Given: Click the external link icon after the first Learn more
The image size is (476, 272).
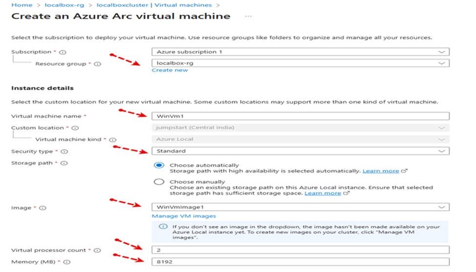Looking at the screenshot, I should [404, 171].
